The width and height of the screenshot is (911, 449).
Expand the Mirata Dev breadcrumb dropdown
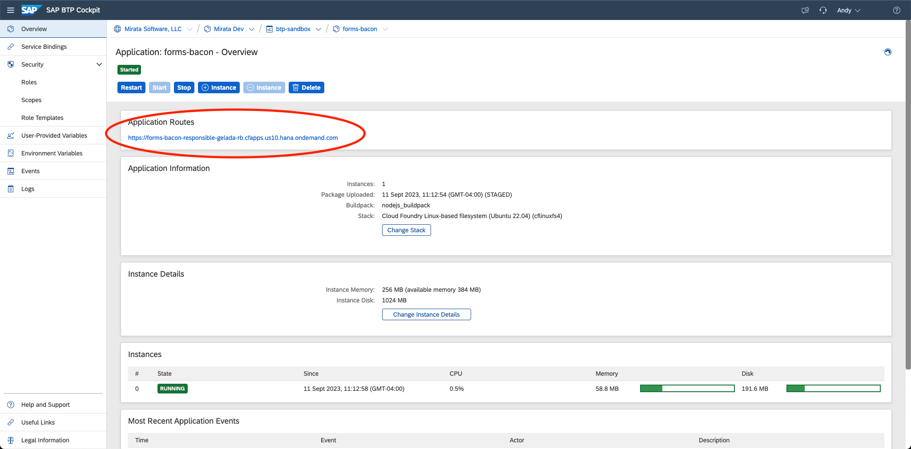click(252, 29)
